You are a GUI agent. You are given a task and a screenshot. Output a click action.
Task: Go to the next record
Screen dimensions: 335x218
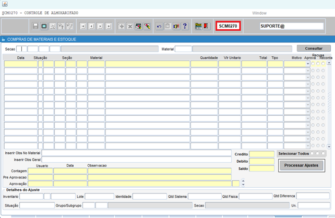pos(100,26)
